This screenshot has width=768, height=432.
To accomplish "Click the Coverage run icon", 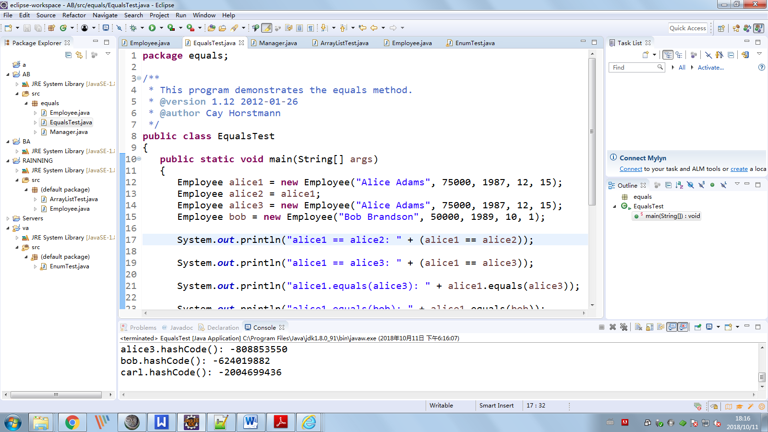I will coord(171,28).
